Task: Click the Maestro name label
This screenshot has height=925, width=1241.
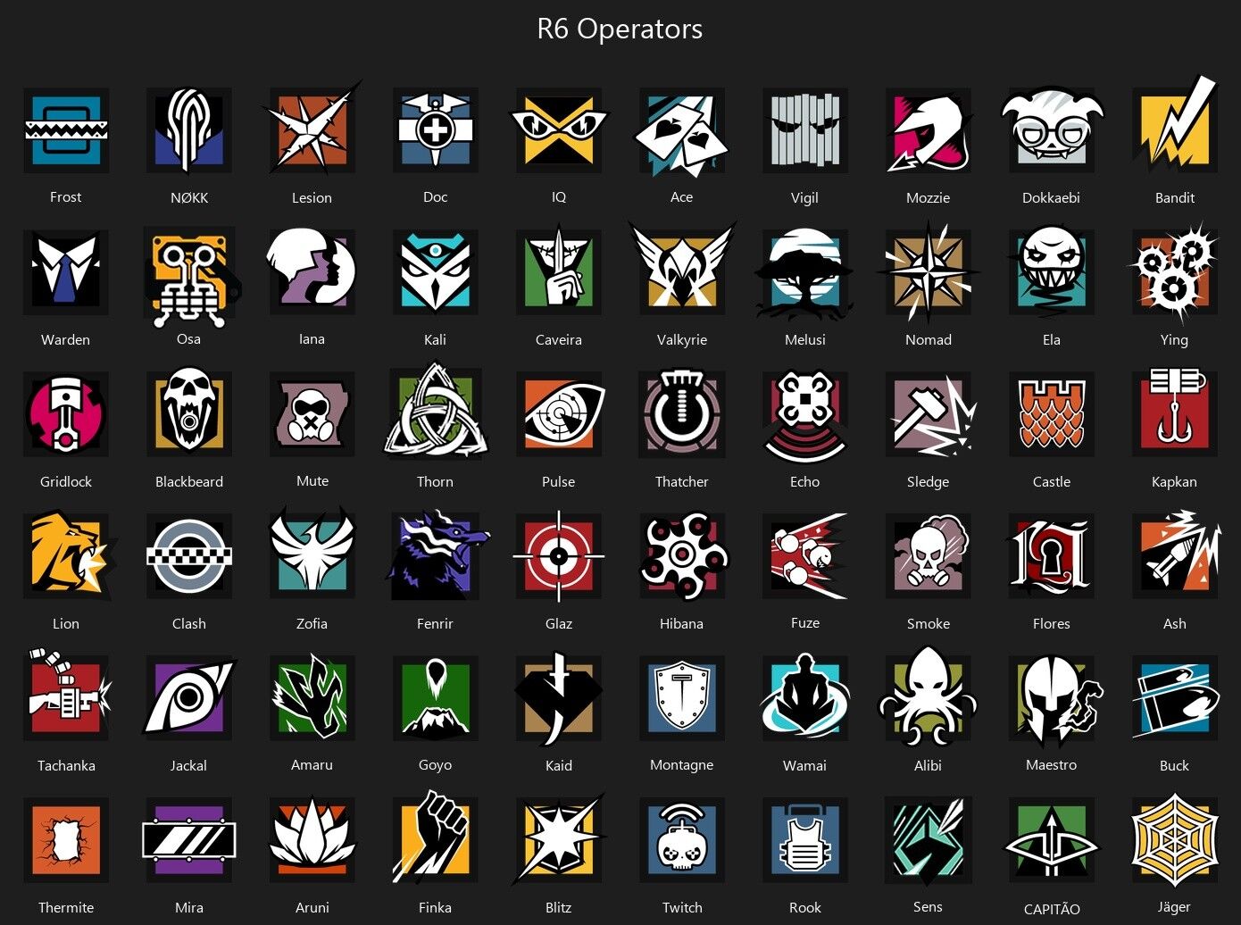Action: pyautogui.click(x=1052, y=765)
